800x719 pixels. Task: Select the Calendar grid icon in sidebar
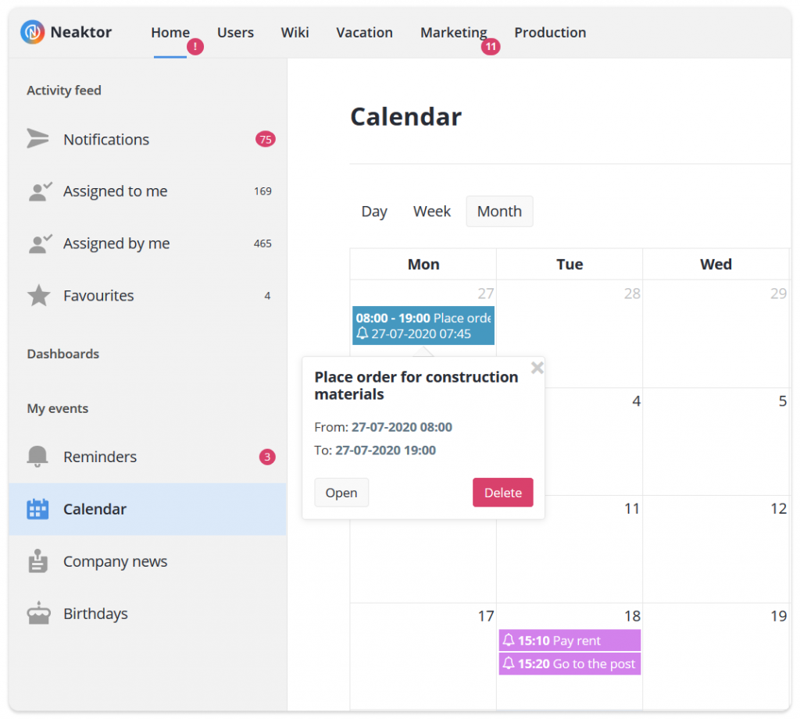pos(37,509)
